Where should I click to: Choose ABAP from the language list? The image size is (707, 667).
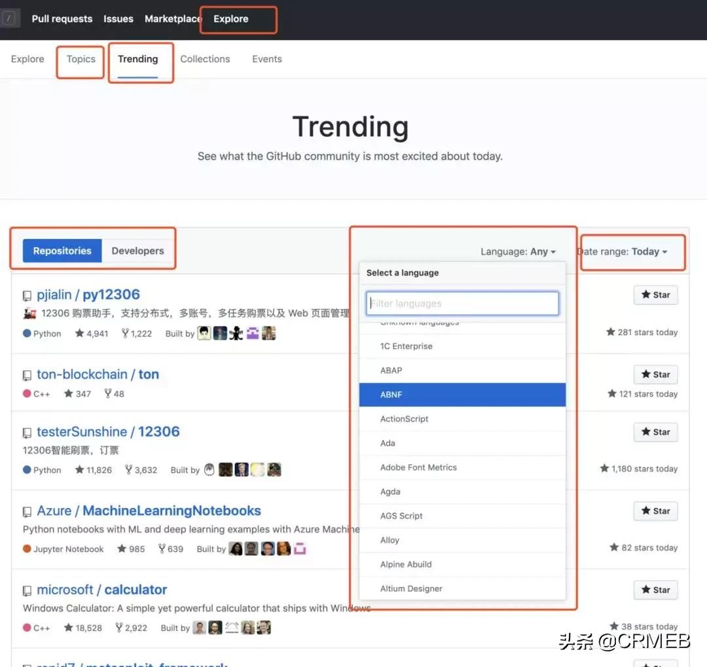point(462,370)
